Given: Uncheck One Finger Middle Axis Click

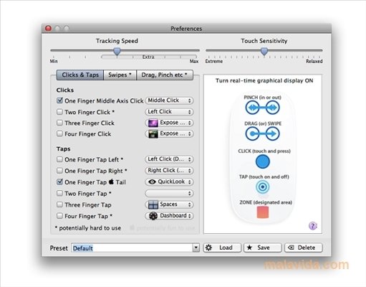Looking at the screenshot, I should [59, 100].
